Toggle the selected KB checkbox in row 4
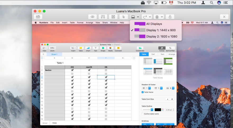 click(106, 77)
